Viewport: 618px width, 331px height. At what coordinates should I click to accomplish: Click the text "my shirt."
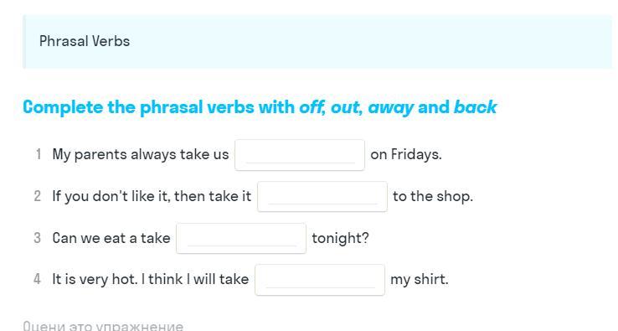(x=420, y=280)
